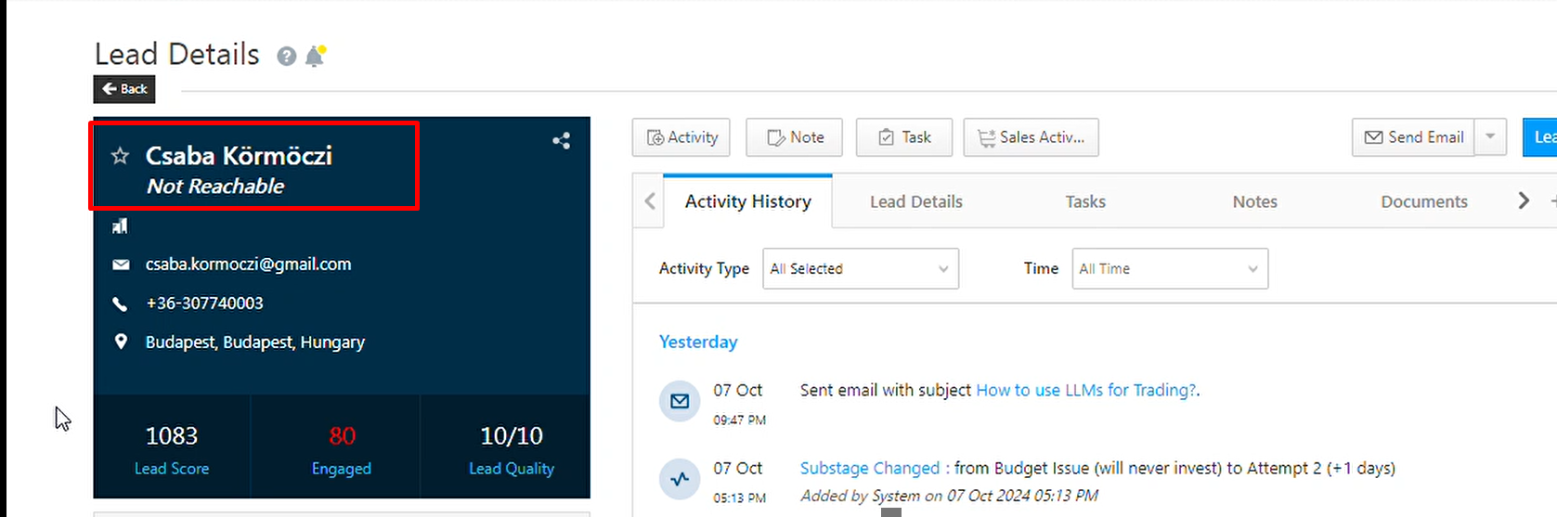1557x517 pixels.
Task: Go back using the Back button
Action: point(124,89)
